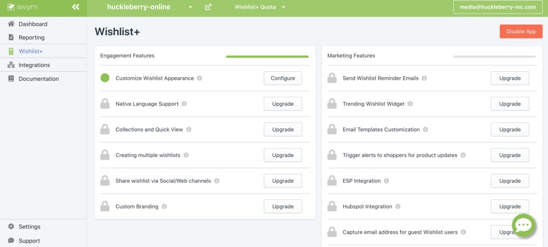The height and width of the screenshot is (247, 548).
Task: Click info icon beside Email Templates Customization
Action: (425, 129)
